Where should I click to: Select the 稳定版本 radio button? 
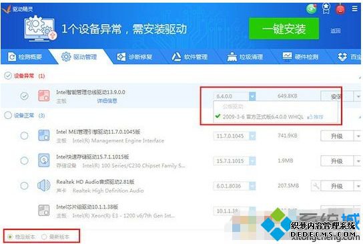coord(10,237)
